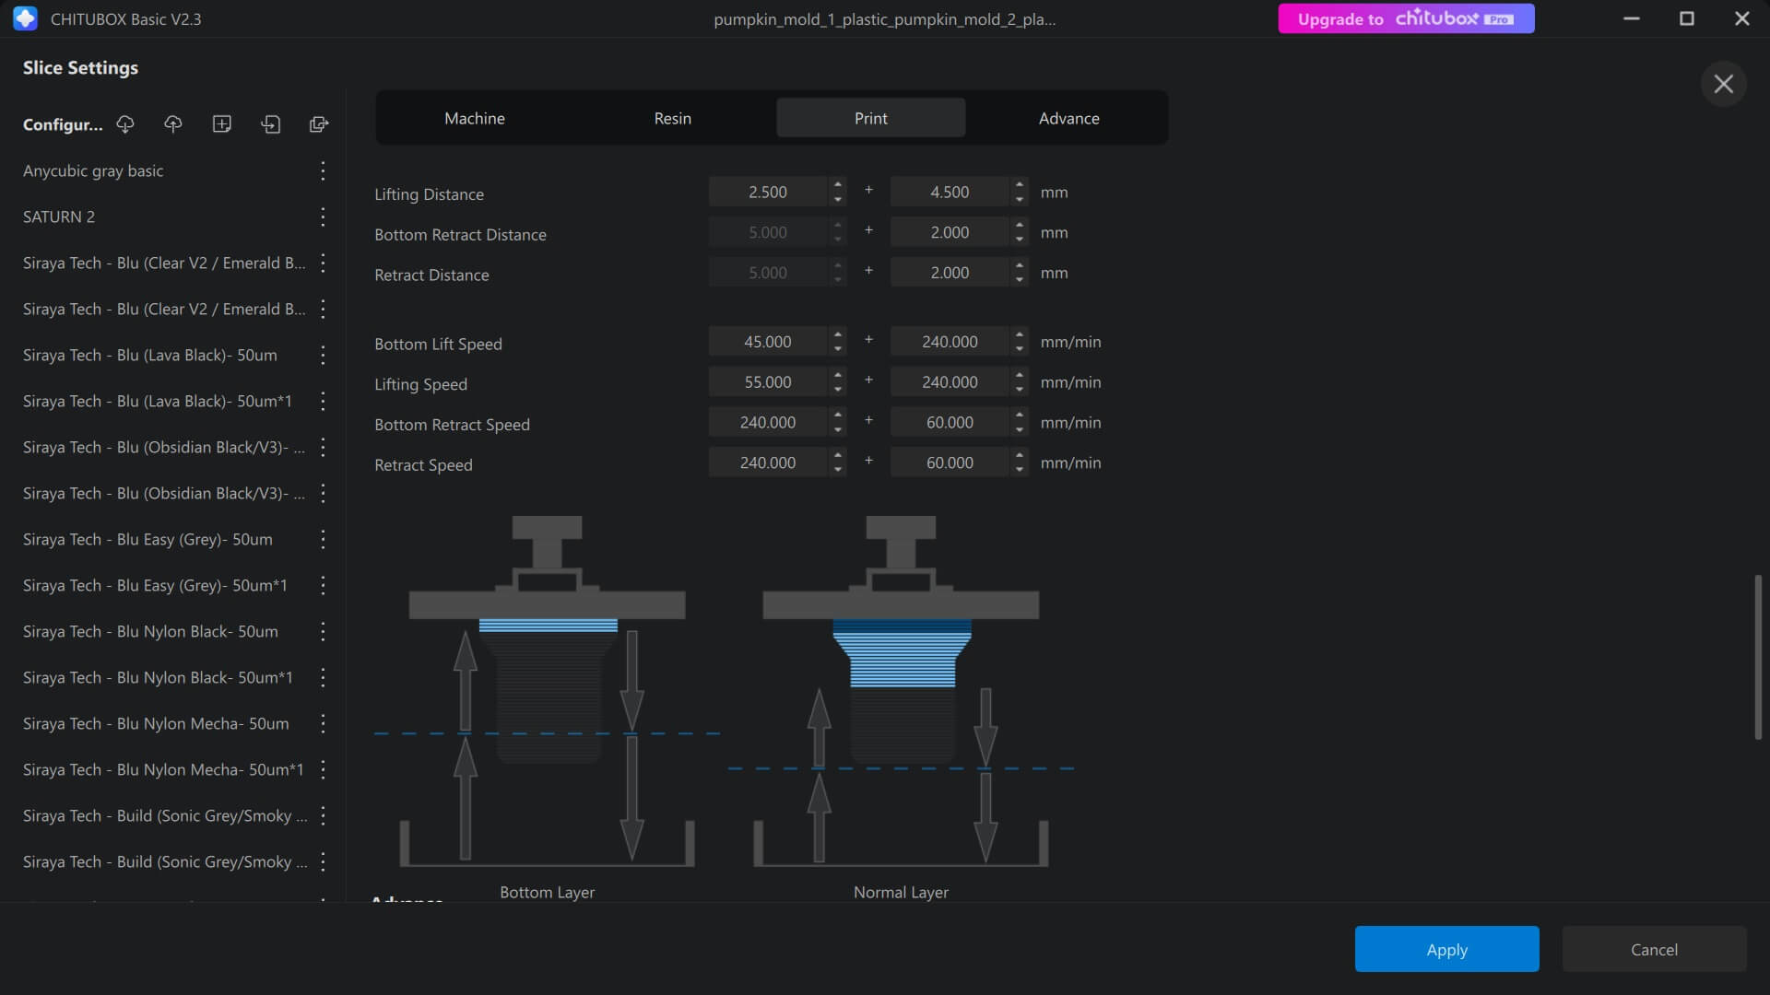The height and width of the screenshot is (995, 1770).
Task: Click second Lifting Distance field 4.500
Action: [950, 192]
